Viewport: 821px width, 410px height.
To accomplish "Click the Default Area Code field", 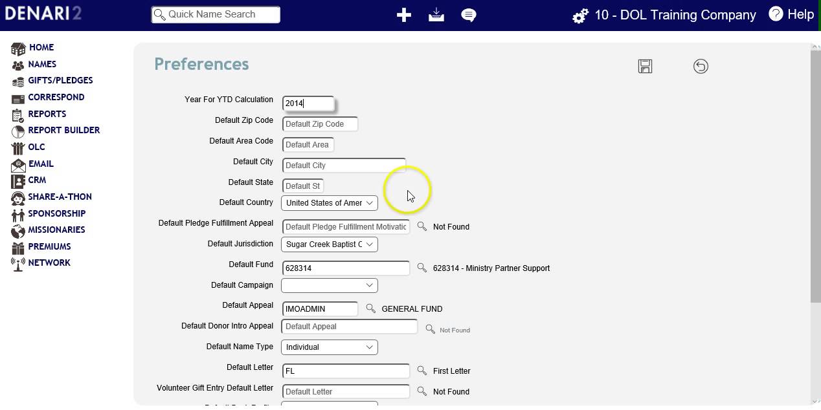I will [x=308, y=145].
